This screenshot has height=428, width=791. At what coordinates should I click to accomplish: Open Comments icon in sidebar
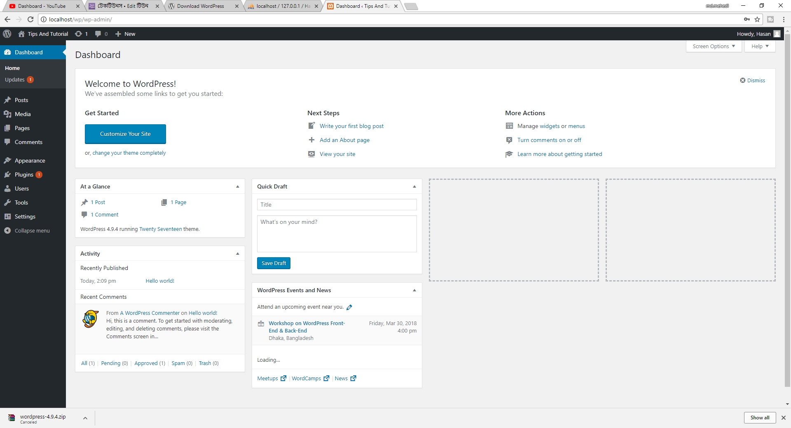[7, 142]
